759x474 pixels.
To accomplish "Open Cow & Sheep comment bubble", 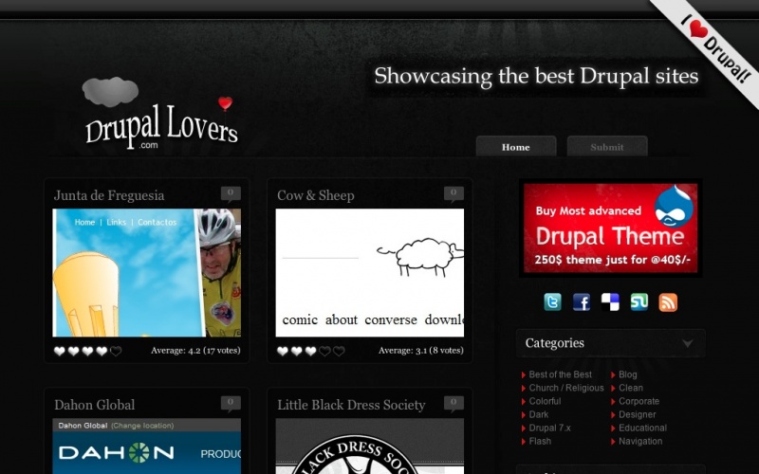I will 454,194.
